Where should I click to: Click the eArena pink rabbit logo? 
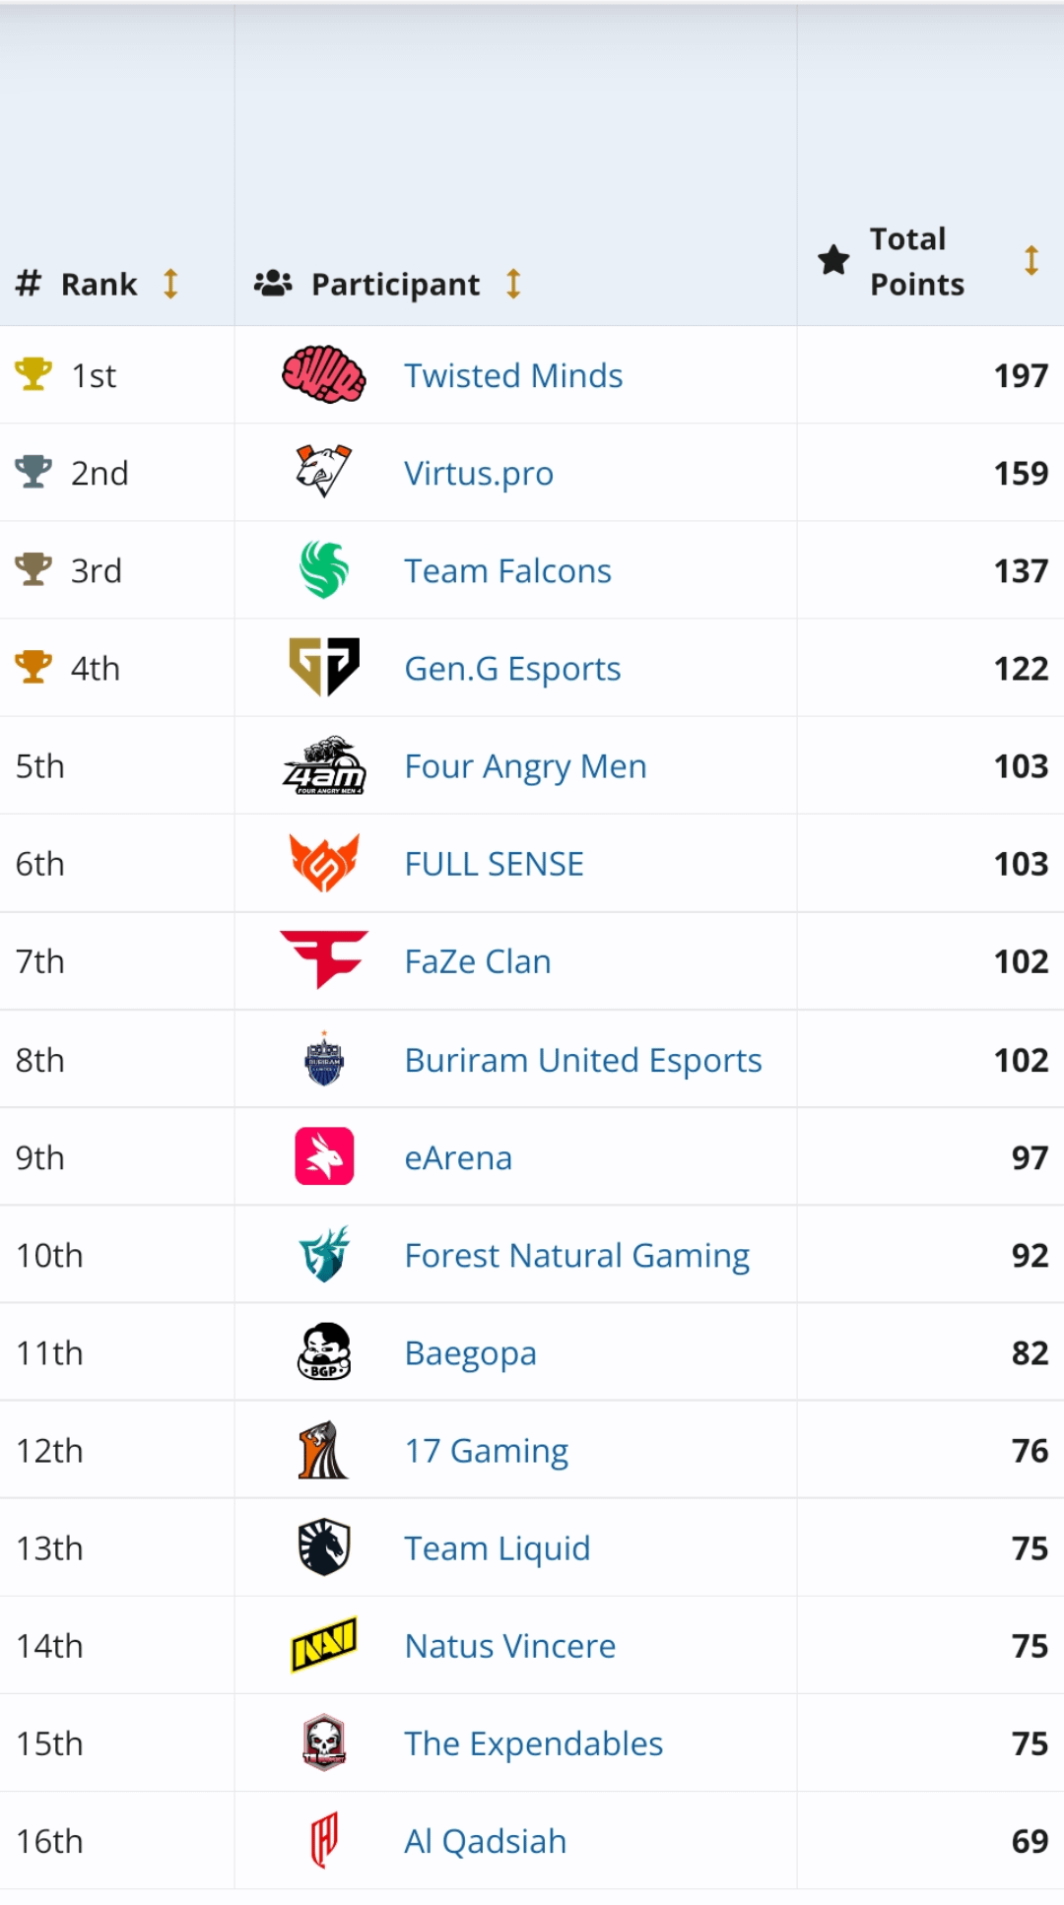[323, 1156]
